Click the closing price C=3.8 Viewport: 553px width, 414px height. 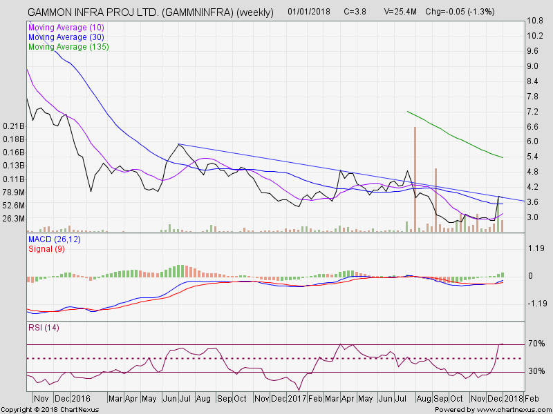pyautogui.click(x=355, y=12)
